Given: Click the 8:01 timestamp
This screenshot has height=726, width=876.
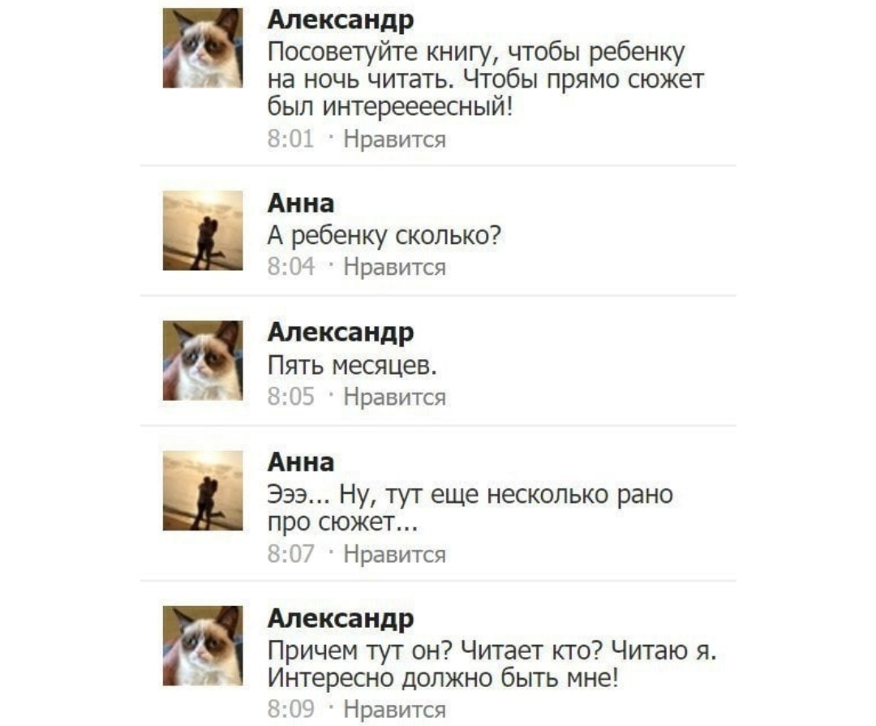Looking at the screenshot, I should (x=291, y=139).
